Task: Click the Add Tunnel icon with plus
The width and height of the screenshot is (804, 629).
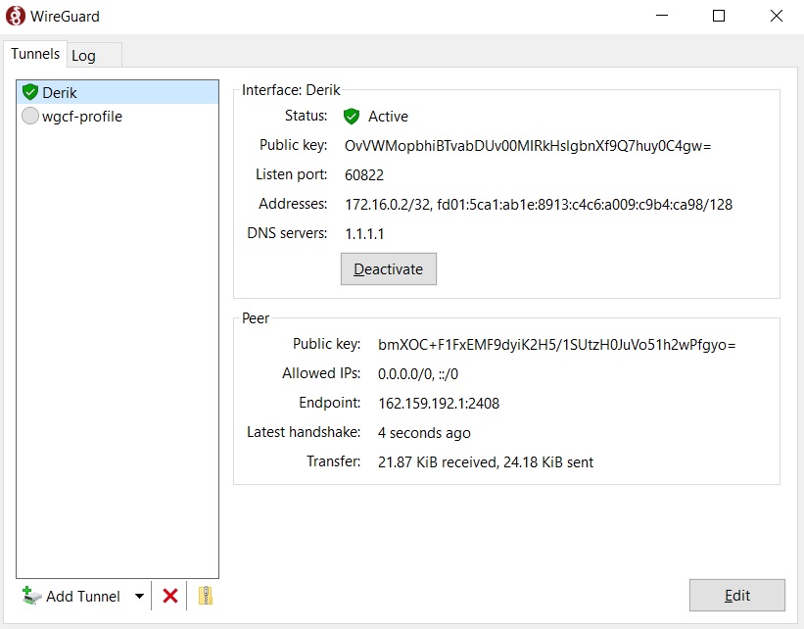Action: 32,596
